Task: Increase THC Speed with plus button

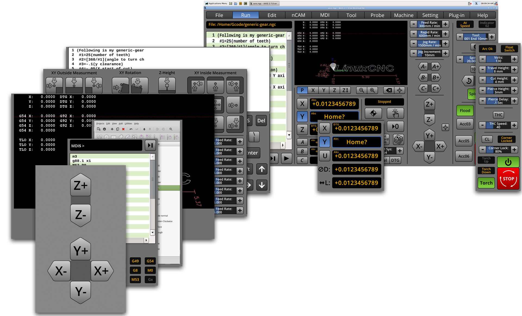Action: [x=514, y=125]
